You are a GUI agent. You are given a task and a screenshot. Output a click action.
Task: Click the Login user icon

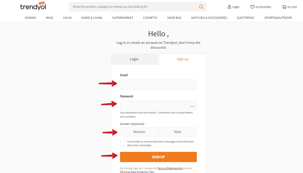229,7
